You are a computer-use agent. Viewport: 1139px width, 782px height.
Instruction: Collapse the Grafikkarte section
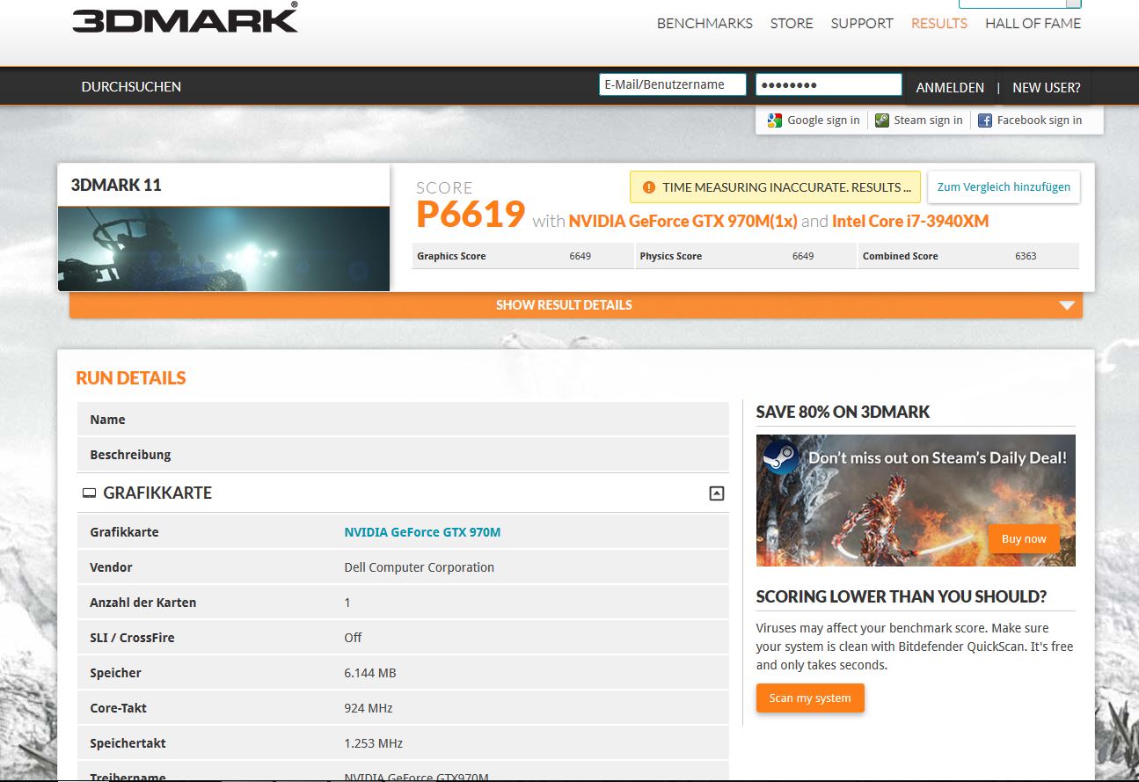(x=716, y=493)
